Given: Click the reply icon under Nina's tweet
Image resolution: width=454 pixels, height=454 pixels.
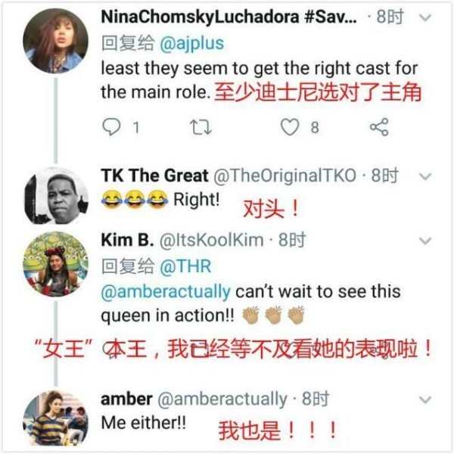Looking at the screenshot, I should pyautogui.click(x=111, y=127).
